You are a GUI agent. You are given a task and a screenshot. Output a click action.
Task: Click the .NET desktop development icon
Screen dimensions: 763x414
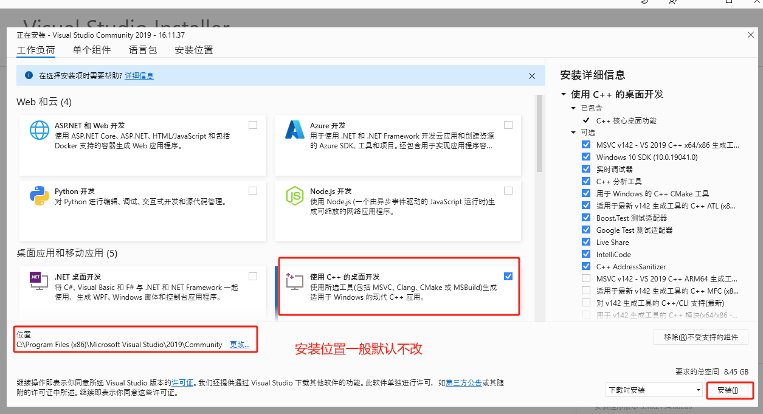pos(40,281)
